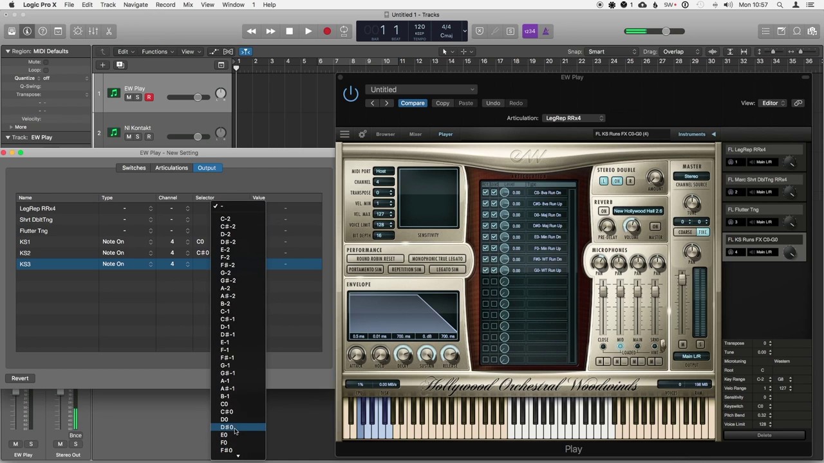
Task: Open the Browser tab in EW Play
Action: pos(386,134)
